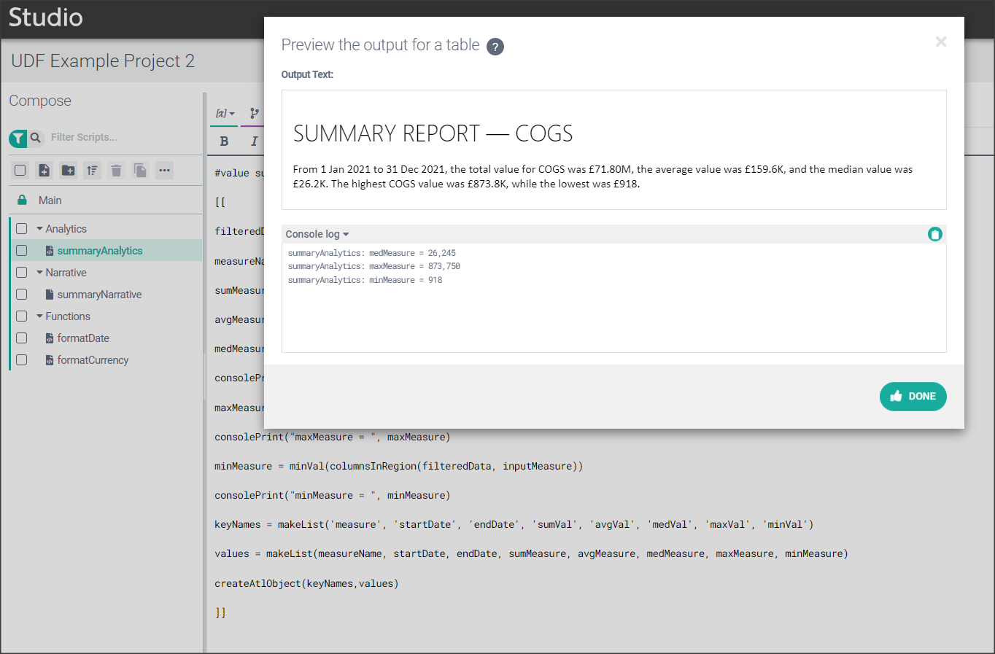The height and width of the screenshot is (654, 995).
Task: Click the branch icon in editor toolbar
Action: (x=254, y=113)
